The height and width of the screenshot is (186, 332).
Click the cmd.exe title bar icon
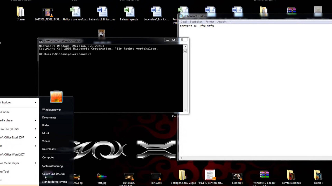(x=41, y=41)
